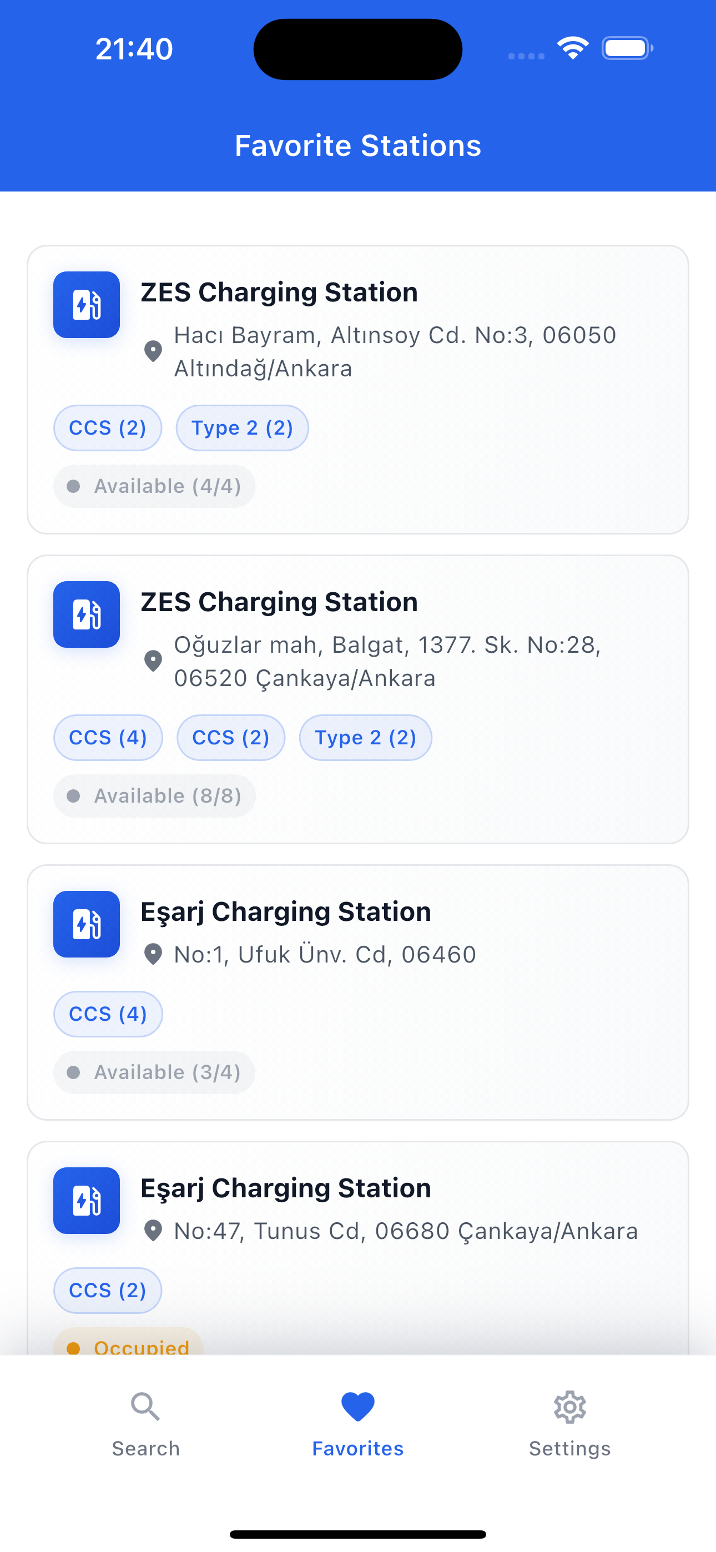This screenshot has height=1552, width=716.
Task: Tap the Tunus Cd station charger icon
Action: point(86,1200)
